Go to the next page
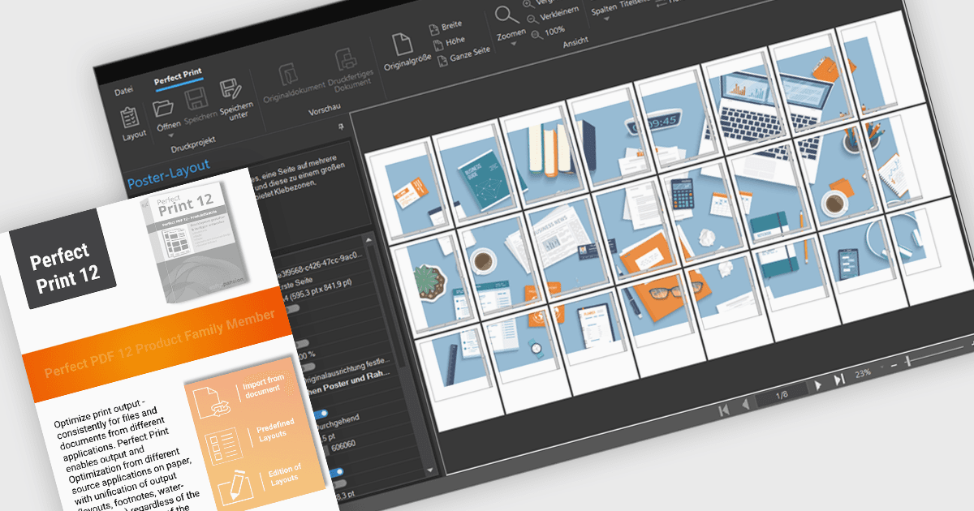The image size is (974, 511). pos(818,384)
